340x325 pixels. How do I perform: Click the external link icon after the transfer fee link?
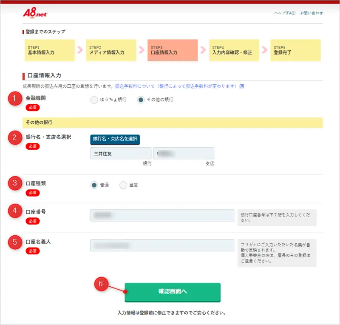tap(241, 86)
